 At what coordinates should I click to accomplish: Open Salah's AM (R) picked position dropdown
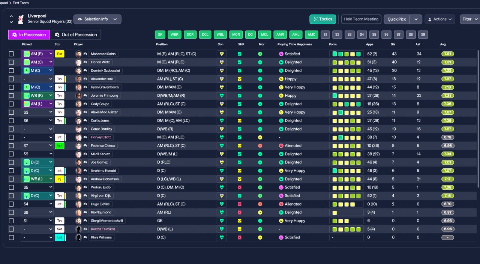(x=37, y=54)
